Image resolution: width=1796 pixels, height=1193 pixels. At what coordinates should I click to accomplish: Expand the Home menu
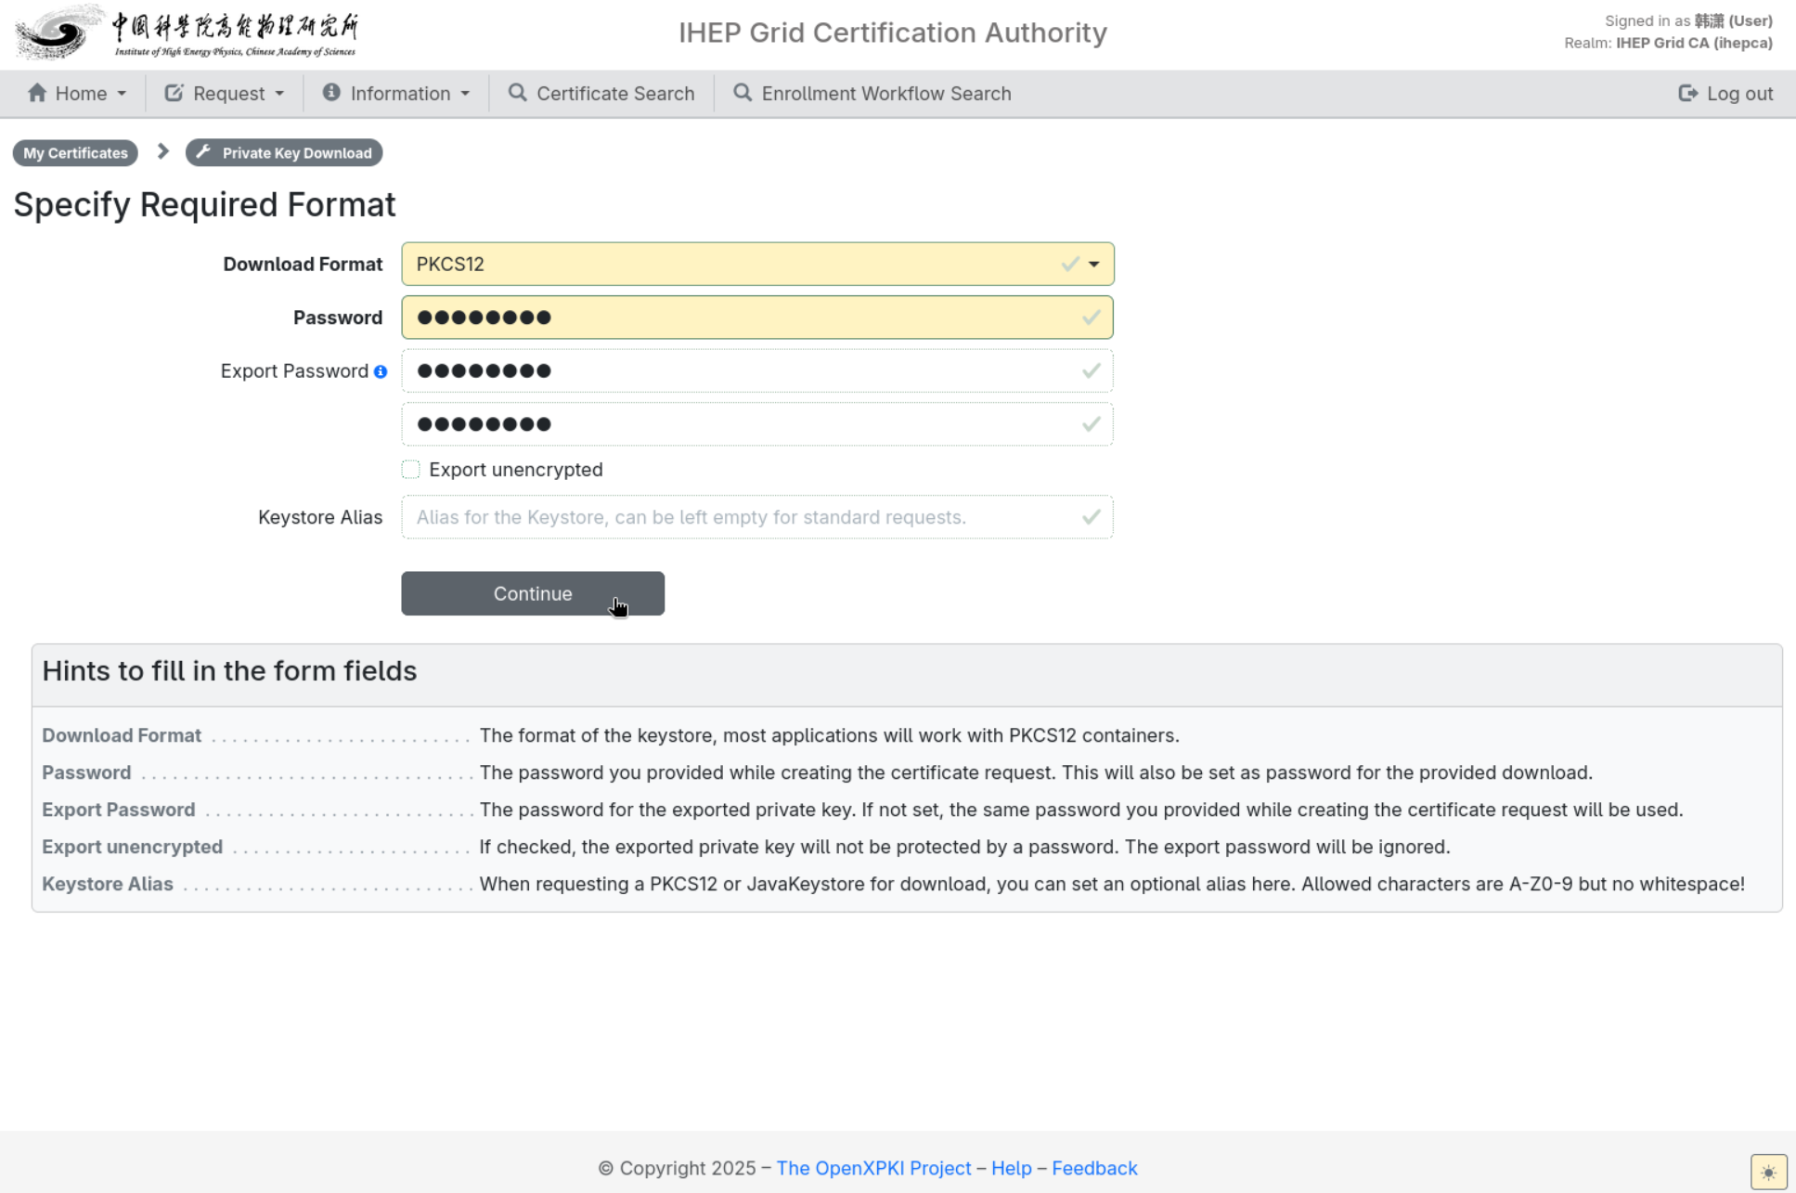77,93
